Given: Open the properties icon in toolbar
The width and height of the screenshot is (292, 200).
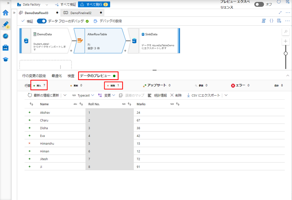Looking at the screenshot, I should (x=279, y=21).
